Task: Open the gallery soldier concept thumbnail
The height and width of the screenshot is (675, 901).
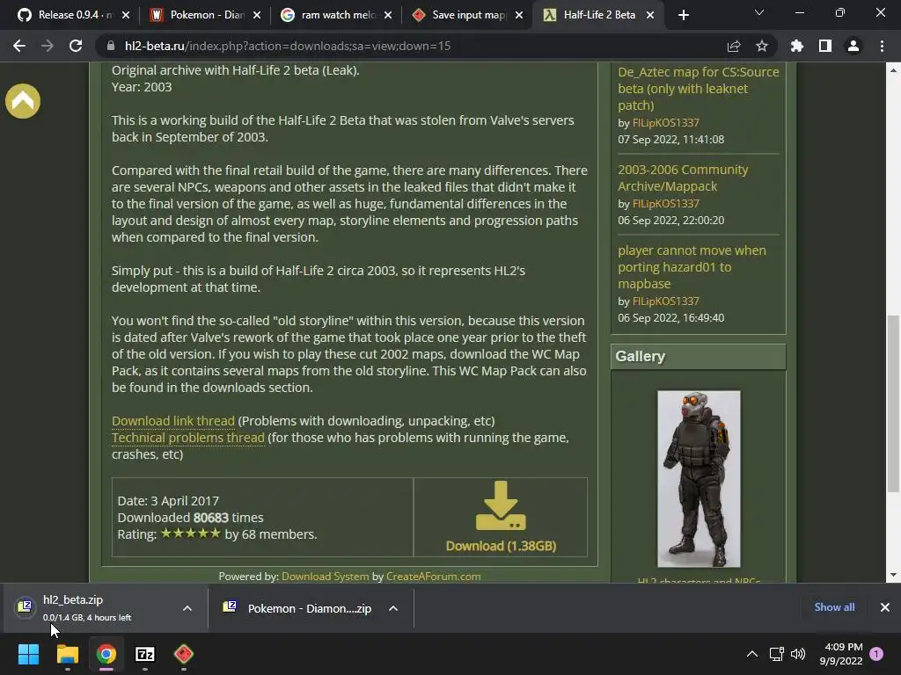Action: (x=699, y=479)
